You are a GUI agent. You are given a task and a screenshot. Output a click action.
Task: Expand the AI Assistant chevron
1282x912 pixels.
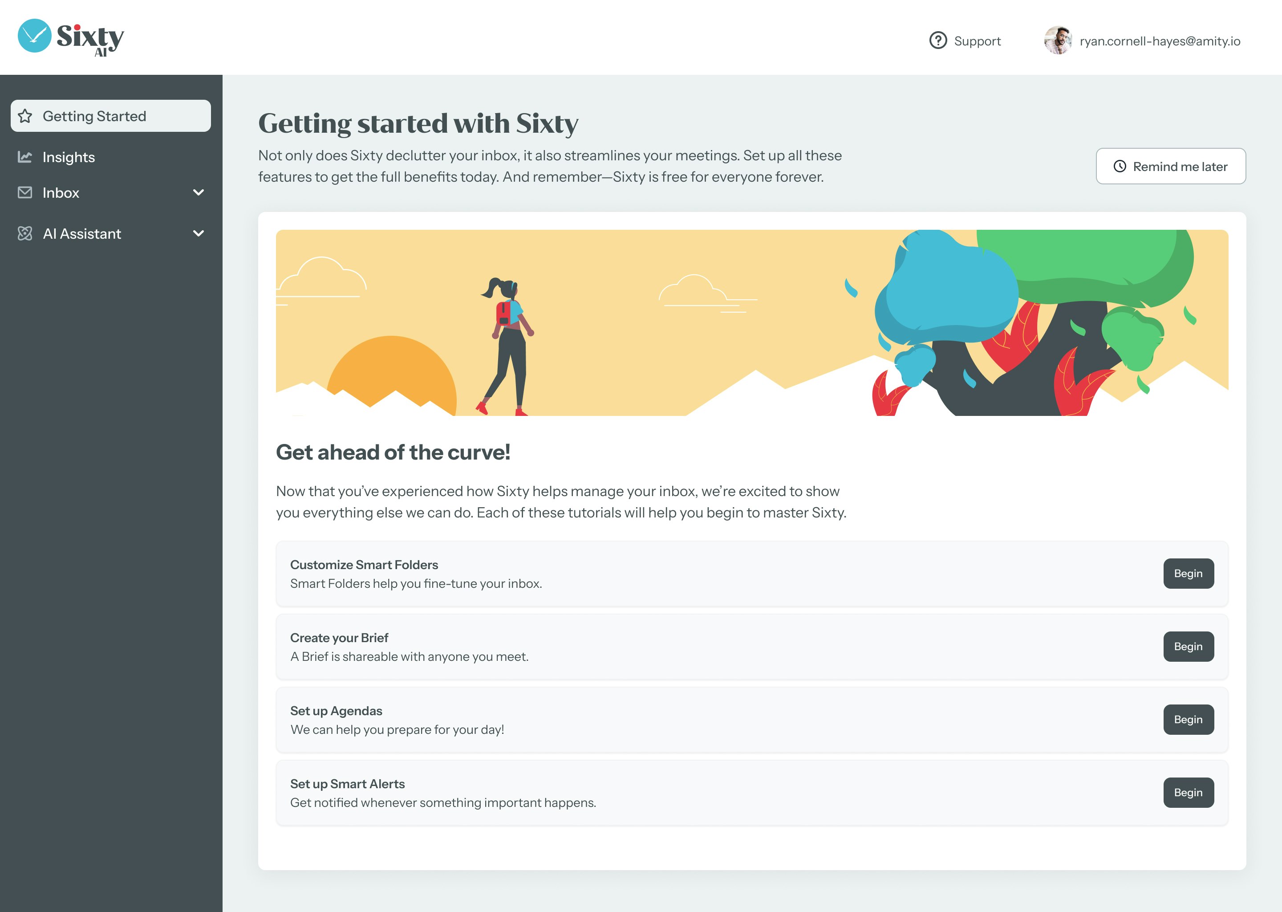[x=198, y=234]
